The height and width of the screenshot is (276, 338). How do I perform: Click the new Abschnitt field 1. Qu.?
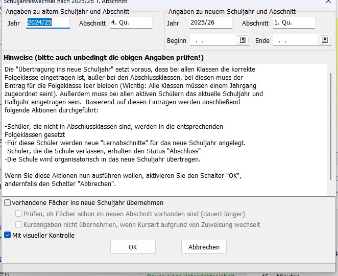point(294,22)
